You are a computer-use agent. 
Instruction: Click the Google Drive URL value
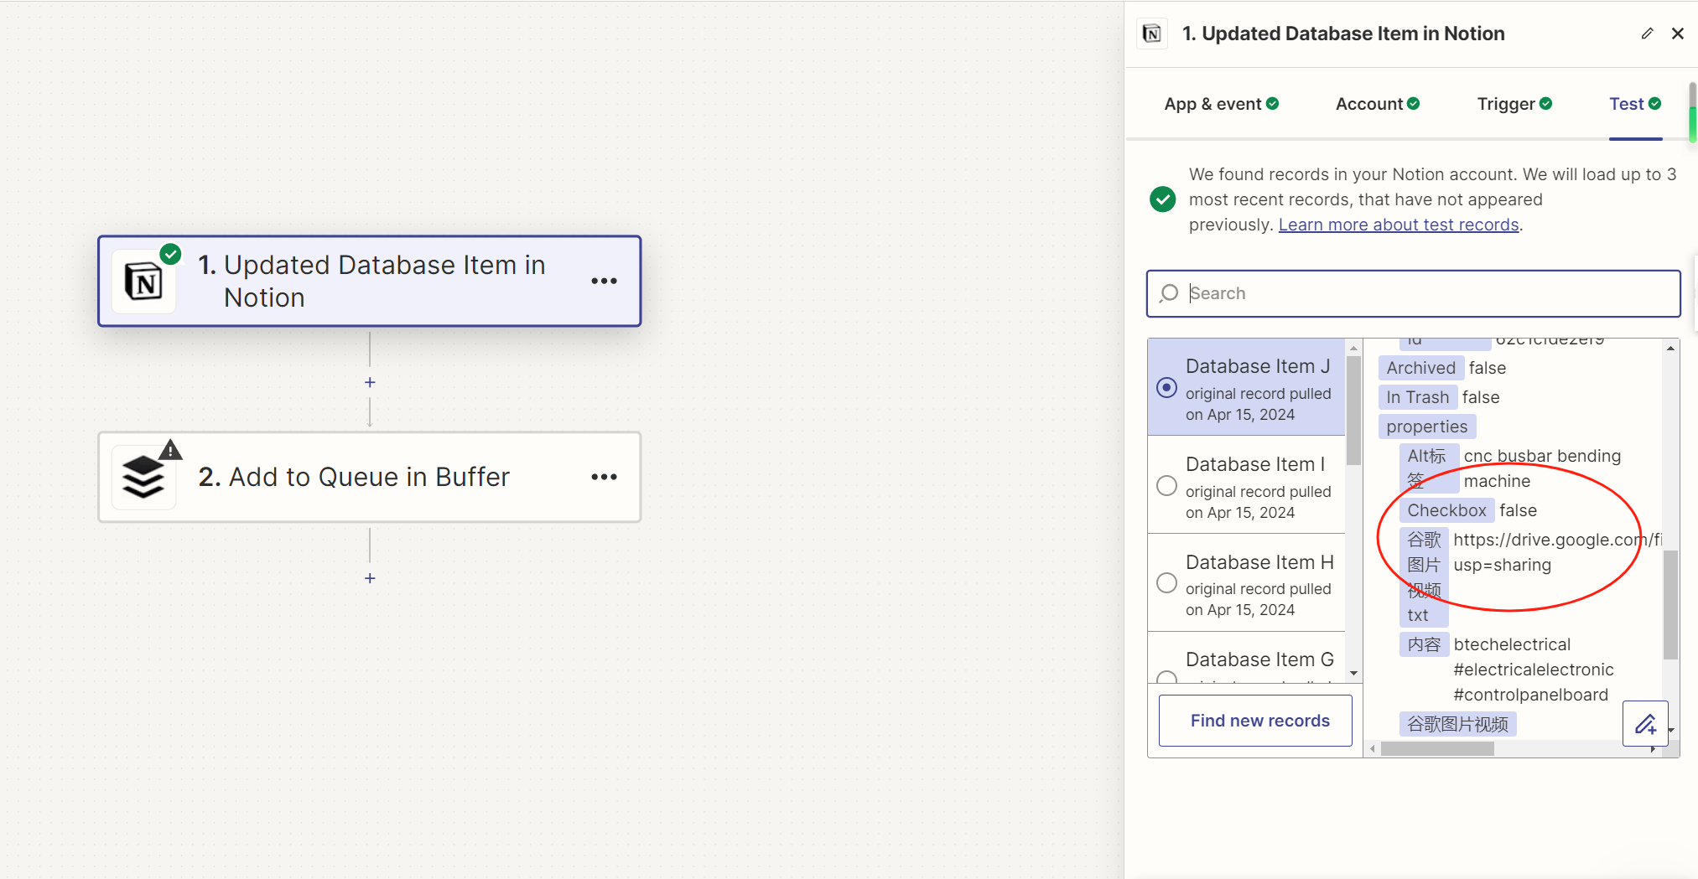(x=1556, y=552)
